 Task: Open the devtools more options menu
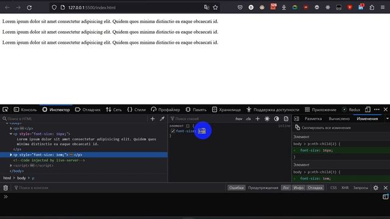pyautogui.click(x=377, y=109)
